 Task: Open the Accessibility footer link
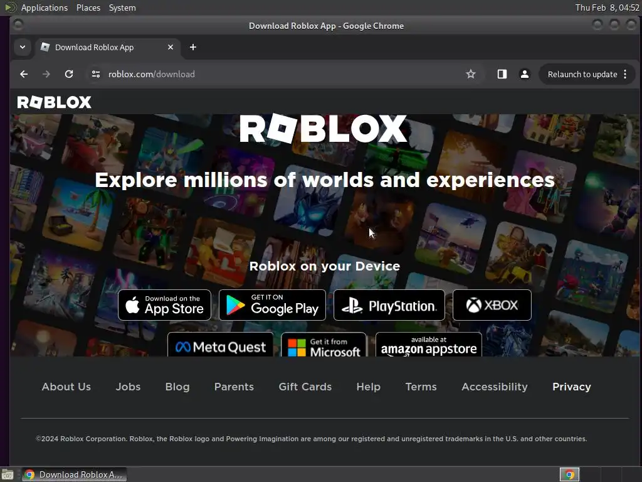point(495,387)
